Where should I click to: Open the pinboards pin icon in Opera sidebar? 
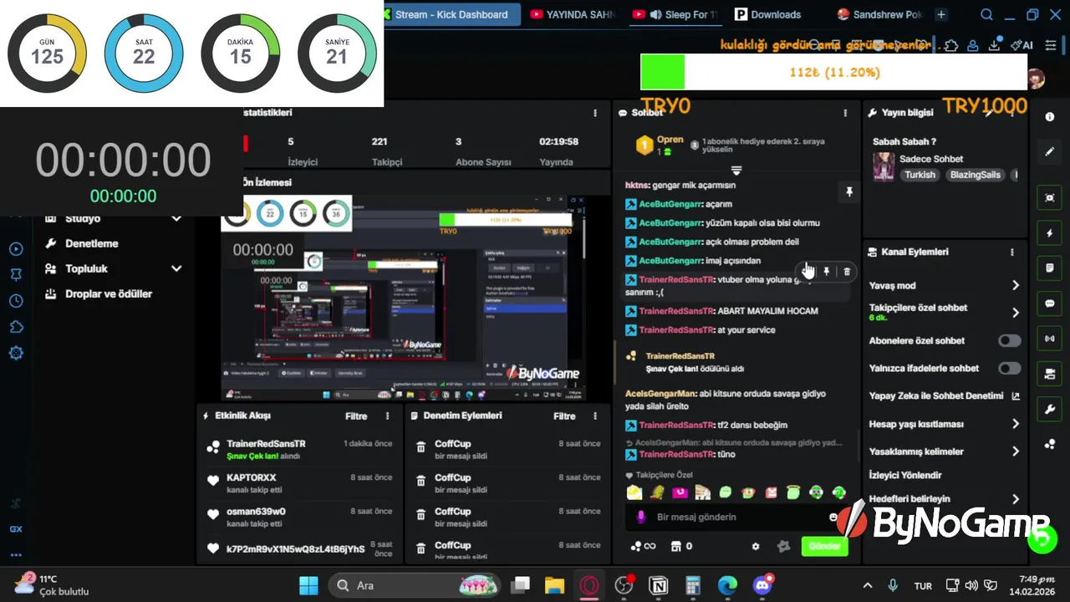[x=16, y=274]
